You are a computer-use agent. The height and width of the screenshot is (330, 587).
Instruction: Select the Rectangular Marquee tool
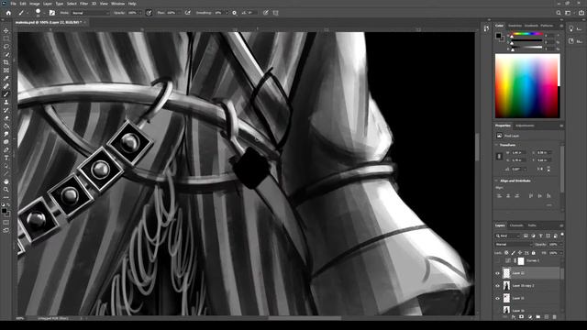point(6,38)
